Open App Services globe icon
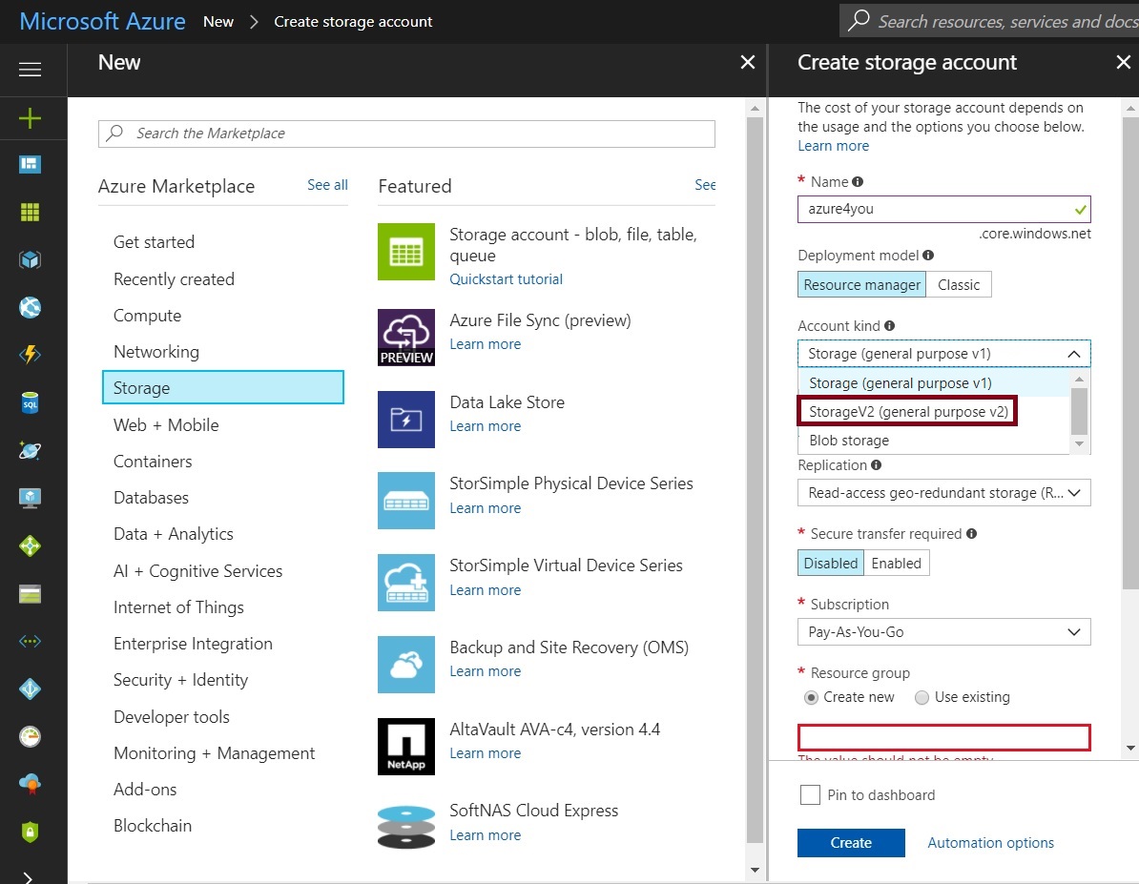 point(30,307)
